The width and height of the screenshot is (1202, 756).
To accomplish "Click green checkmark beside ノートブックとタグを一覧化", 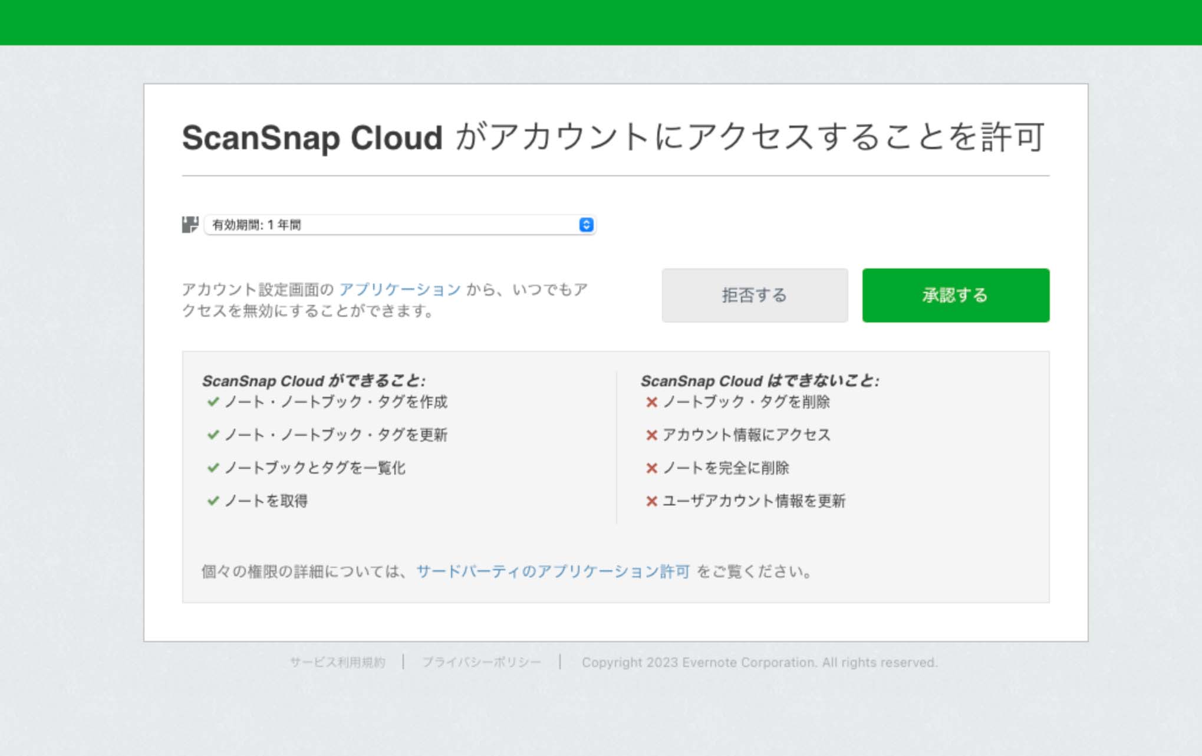I will [x=213, y=468].
